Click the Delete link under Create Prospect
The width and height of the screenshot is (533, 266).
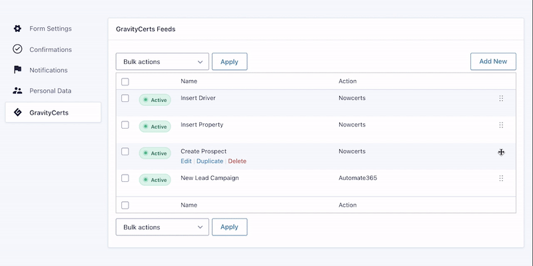(237, 161)
